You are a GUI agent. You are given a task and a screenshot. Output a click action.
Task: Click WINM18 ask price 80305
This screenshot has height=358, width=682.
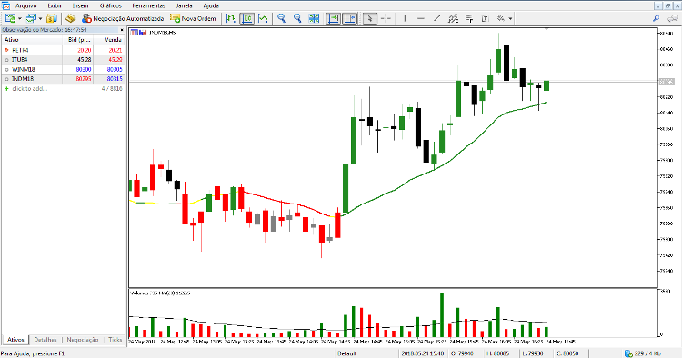point(115,69)
